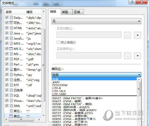
Task: Click the Delphi file type icon
Action: (11, 18)
